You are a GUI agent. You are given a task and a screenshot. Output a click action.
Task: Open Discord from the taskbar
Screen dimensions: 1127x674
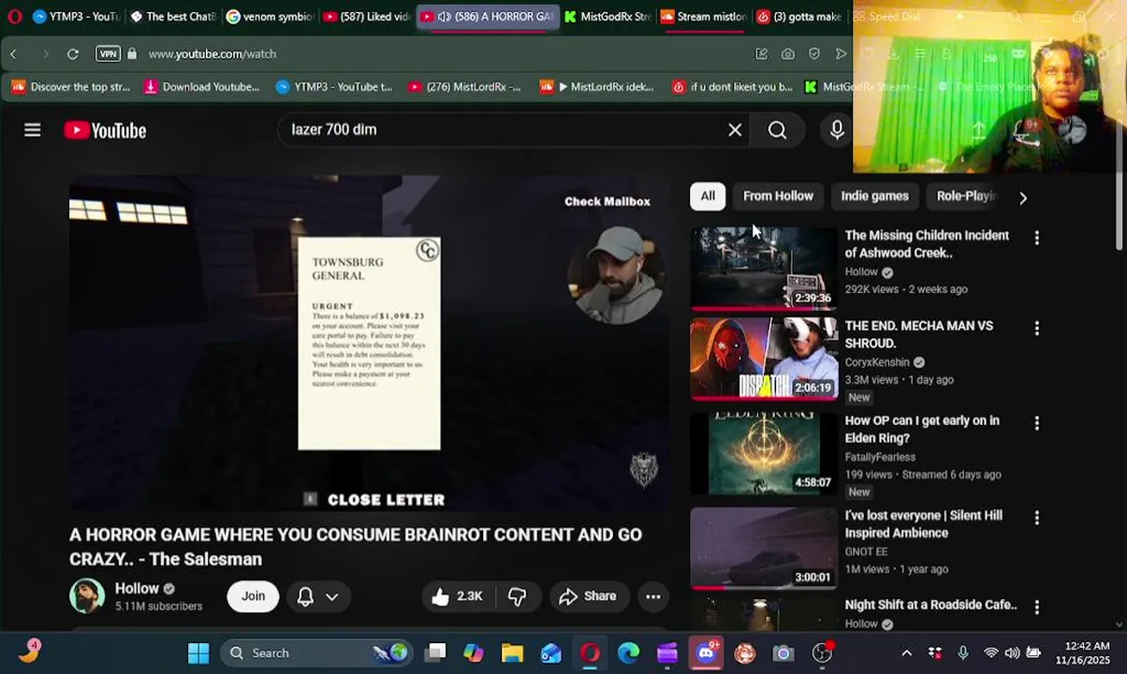click(706, 653)
